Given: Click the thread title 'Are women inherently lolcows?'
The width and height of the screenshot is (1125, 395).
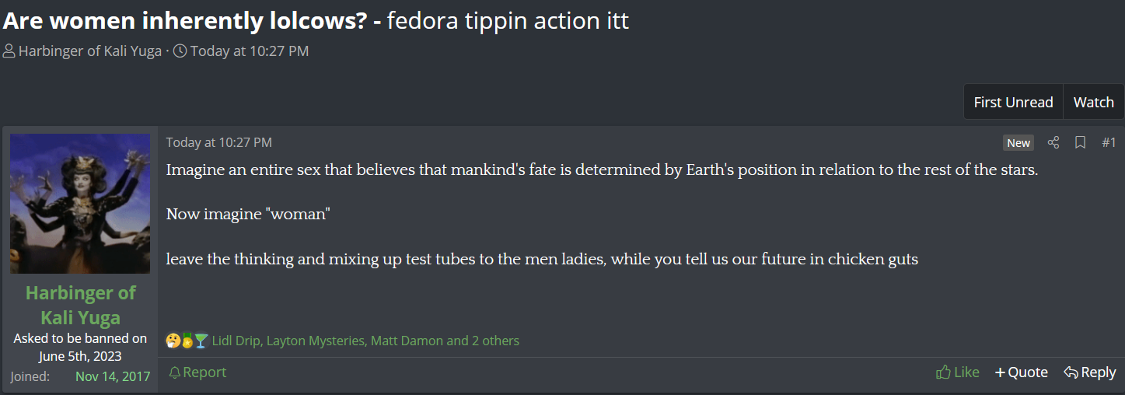Looking at the screenshot, I should [185, 20].
